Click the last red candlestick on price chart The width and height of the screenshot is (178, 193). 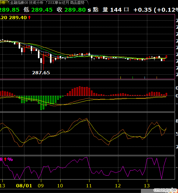[166, 57]
